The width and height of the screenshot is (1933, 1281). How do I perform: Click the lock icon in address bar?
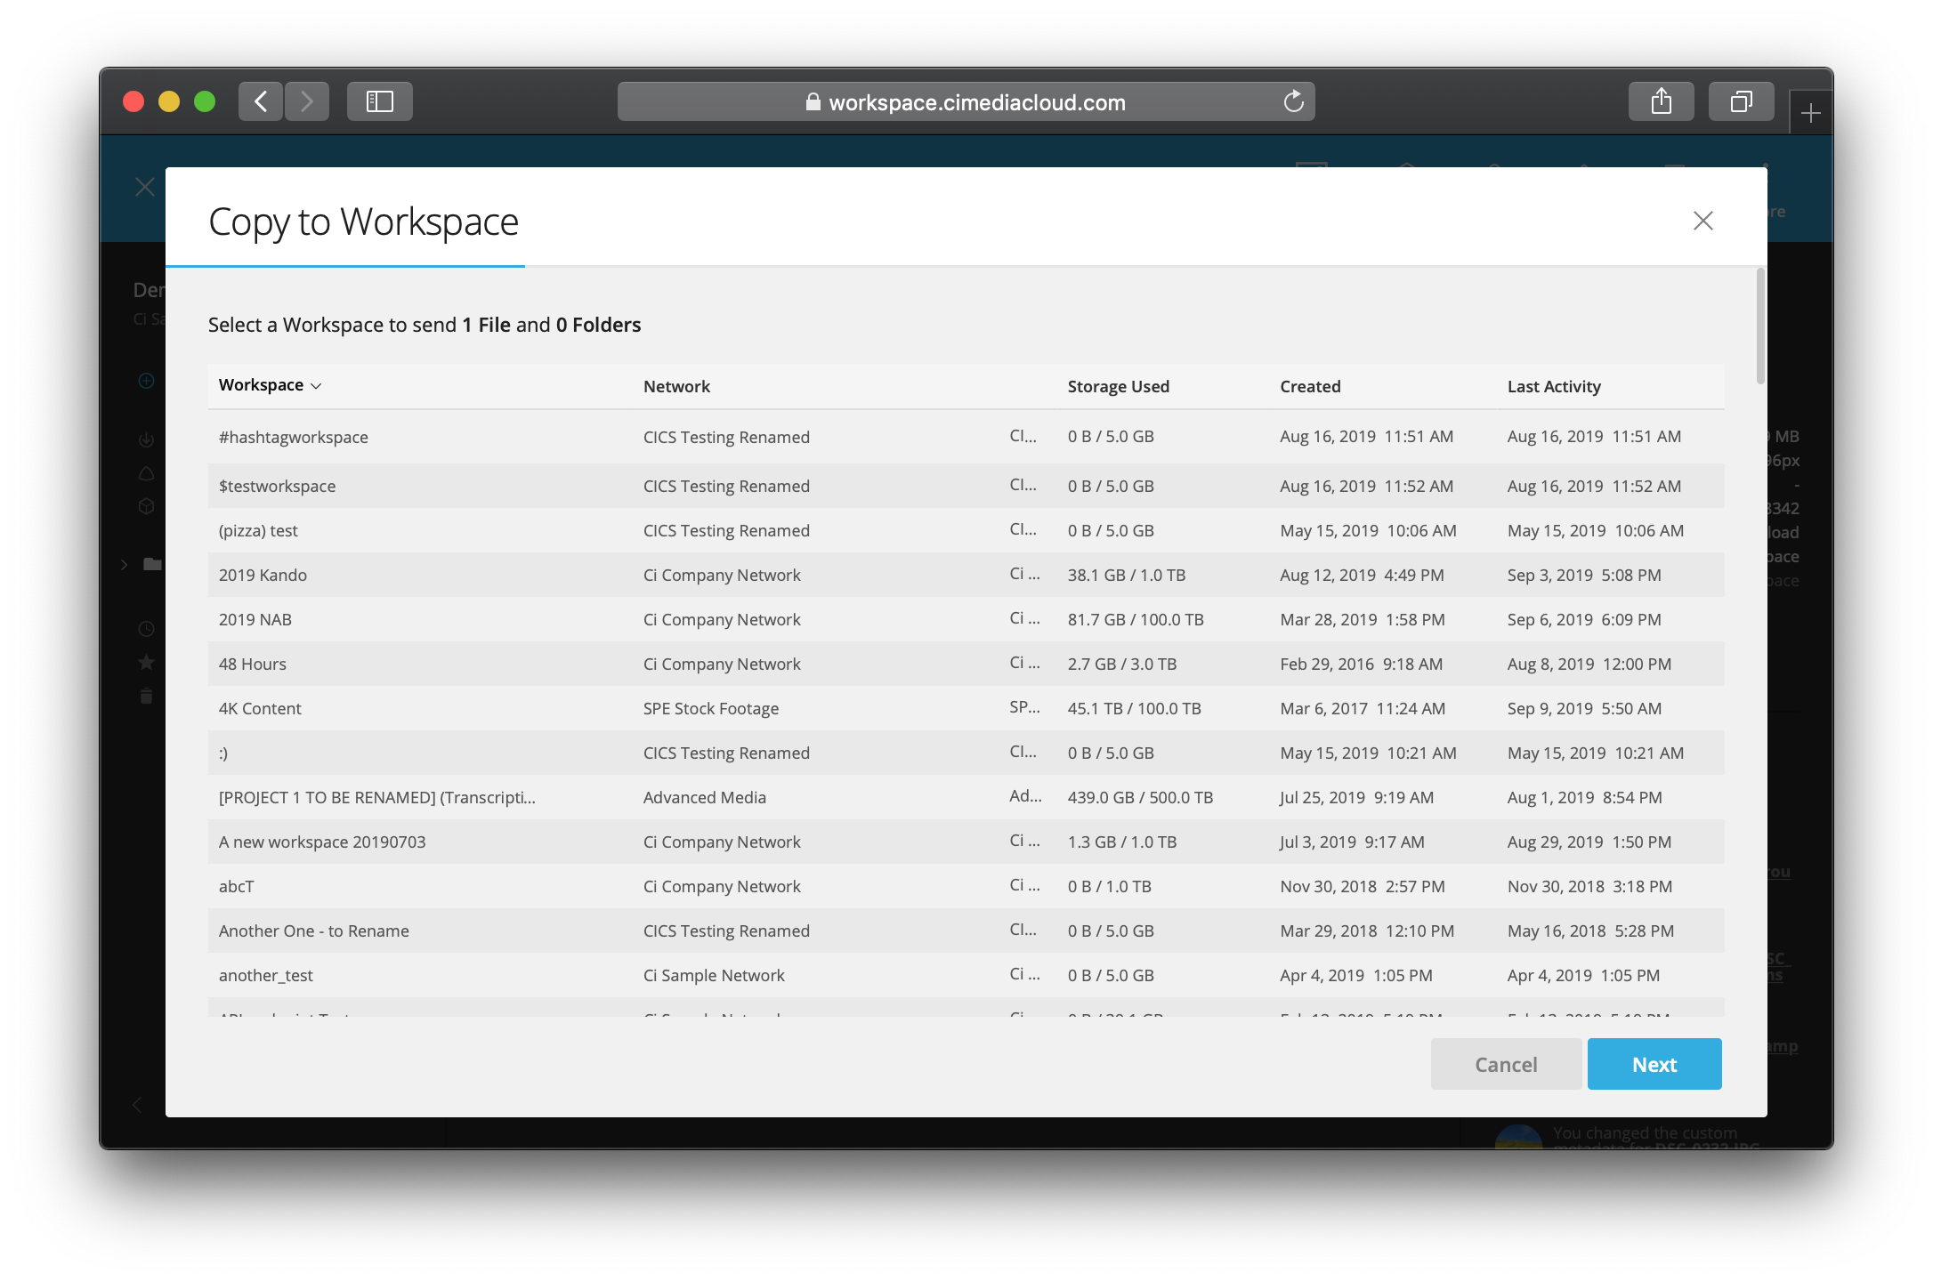tap(813, 102)
